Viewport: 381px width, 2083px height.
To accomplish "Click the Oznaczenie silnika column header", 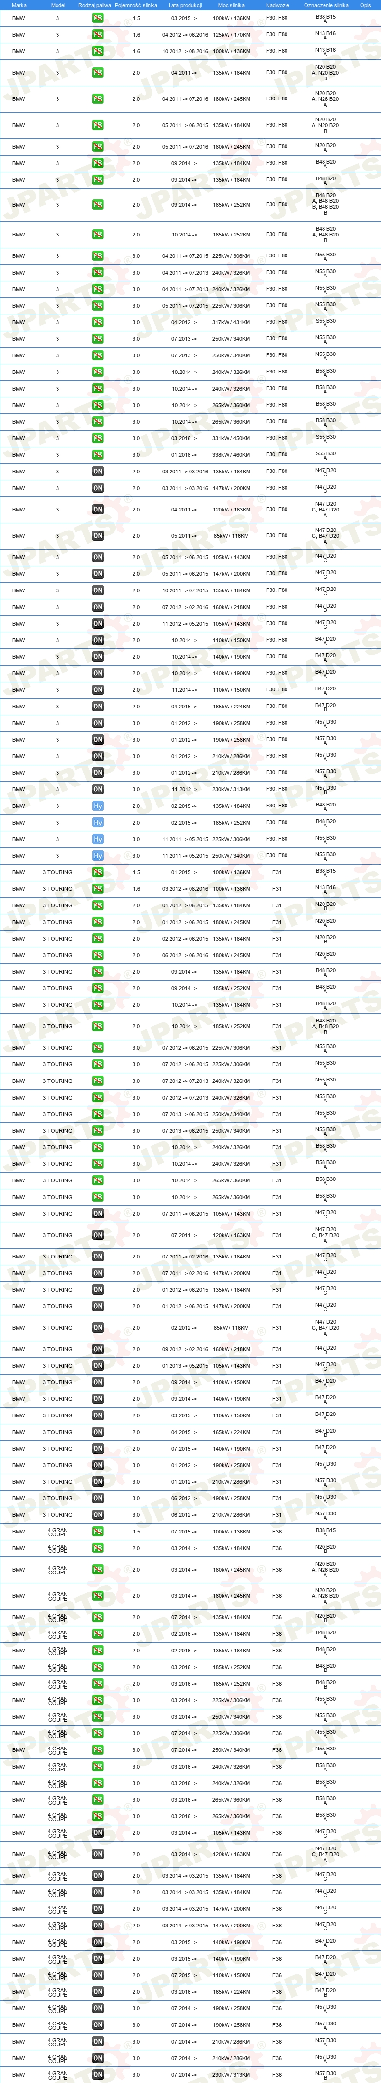I will (326, 5).
